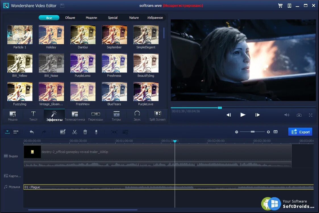
Task: Take a snapshot with camera icon
Action: [x=299, y=115]
